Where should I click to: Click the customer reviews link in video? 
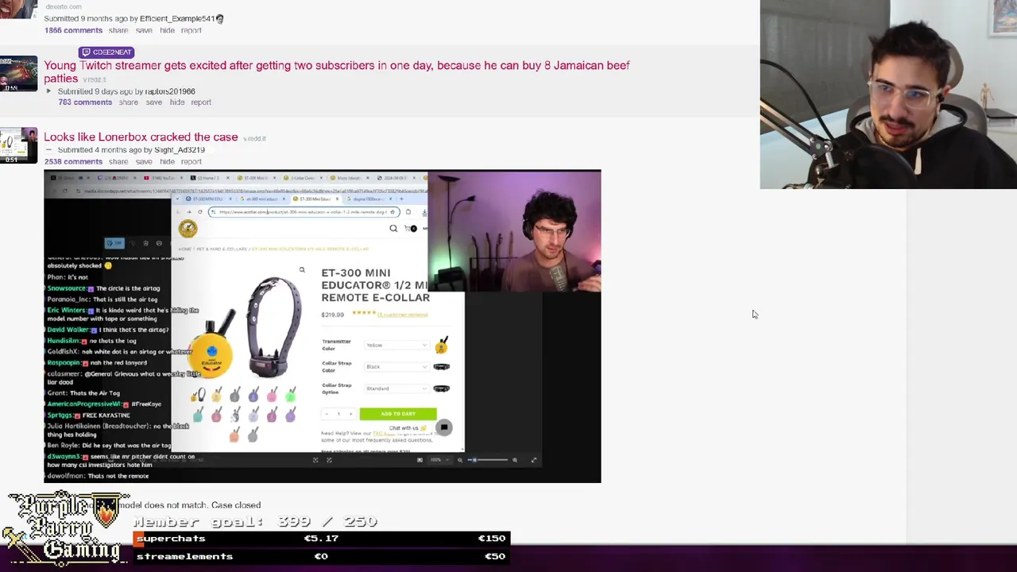(x=402, y=315)
